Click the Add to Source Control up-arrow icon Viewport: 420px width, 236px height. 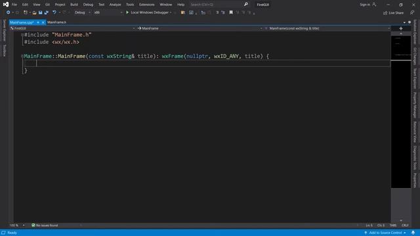point(366,233)
